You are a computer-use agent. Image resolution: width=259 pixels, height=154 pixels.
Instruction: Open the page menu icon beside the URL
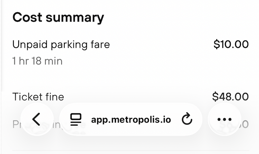[76, 119]
